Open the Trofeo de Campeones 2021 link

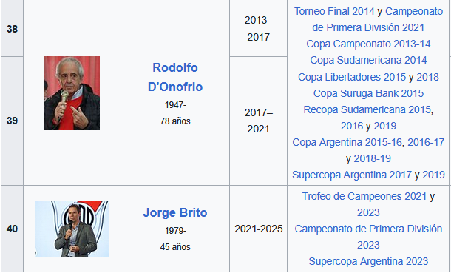pos(364,197)
